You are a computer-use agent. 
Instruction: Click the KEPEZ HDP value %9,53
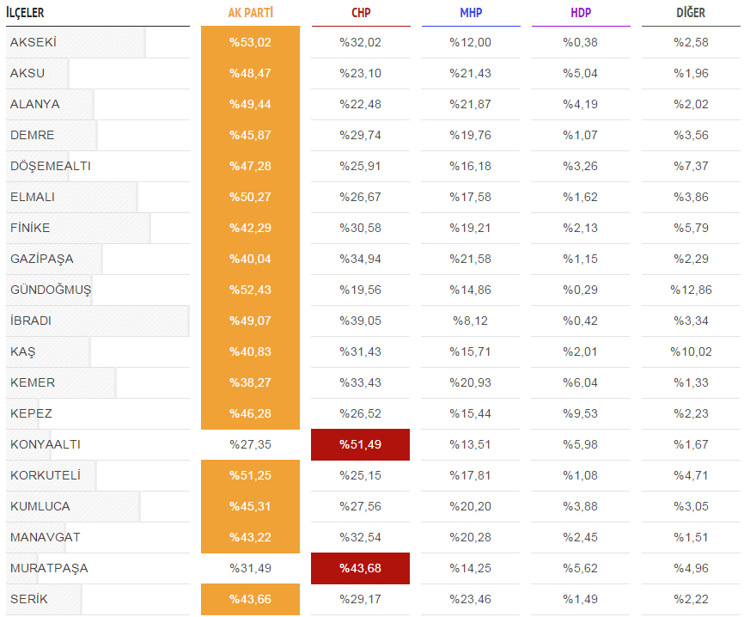[580, 413]
